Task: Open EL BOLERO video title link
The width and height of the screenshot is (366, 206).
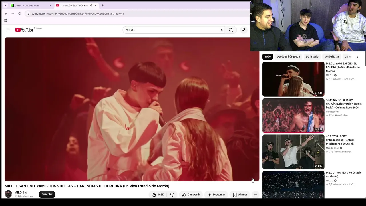Action: (x=343, y=68)
